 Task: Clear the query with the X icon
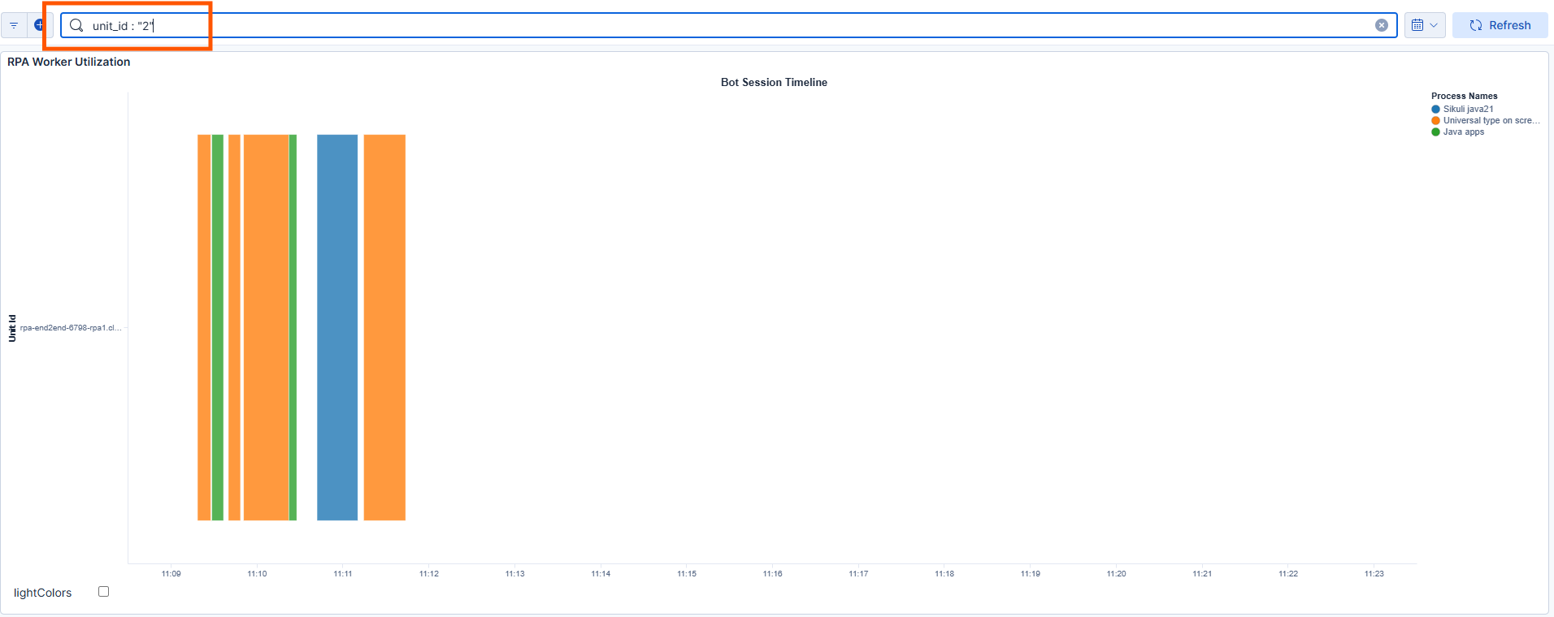pos(1381,25)
